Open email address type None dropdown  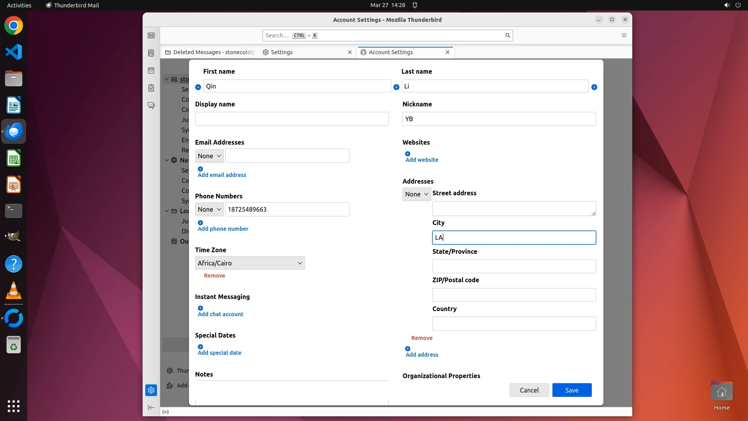209,156
